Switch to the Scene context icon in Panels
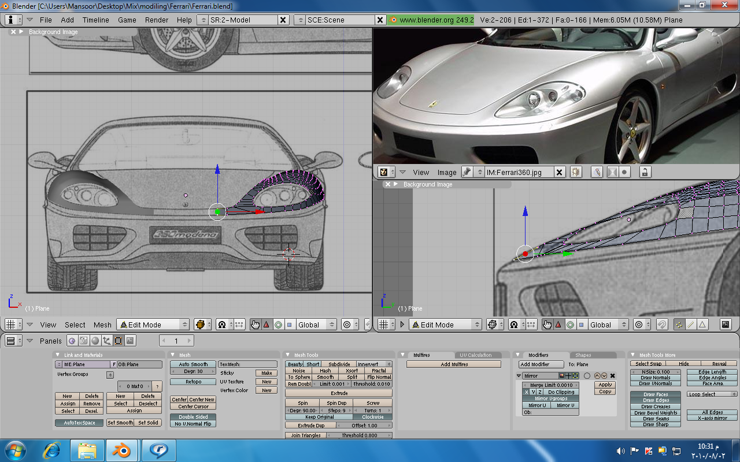The height and width of the screenshot is (462, 740). [129, 341]
